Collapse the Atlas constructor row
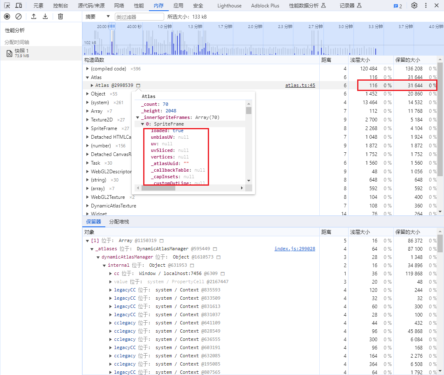 87,77
